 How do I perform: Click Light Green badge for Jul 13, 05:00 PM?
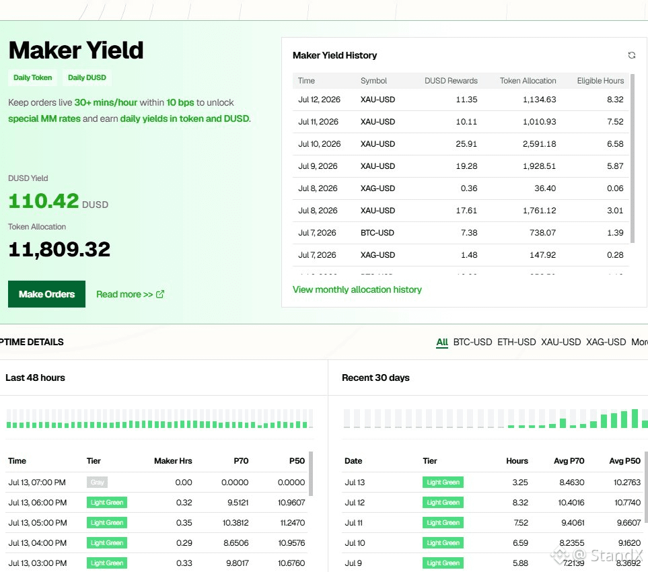pyautogui.click(x=107, y=523)
